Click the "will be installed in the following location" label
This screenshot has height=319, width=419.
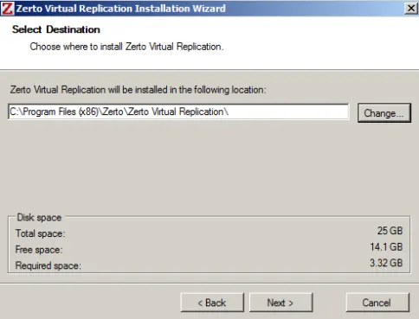(x=138, y=90)
